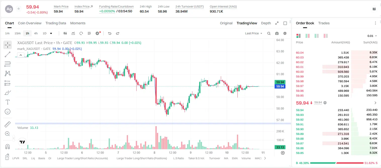Select the 15m timeframe
This screenshot has height=168, width=381.
click(x=17, y=33)
